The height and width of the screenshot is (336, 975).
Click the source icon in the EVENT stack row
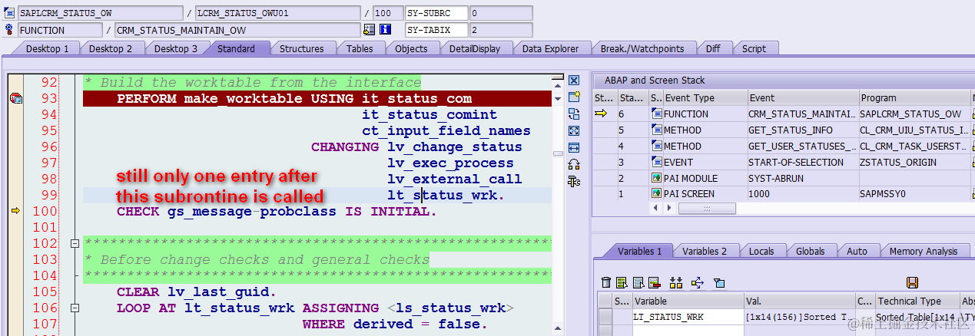pos(657,162)
